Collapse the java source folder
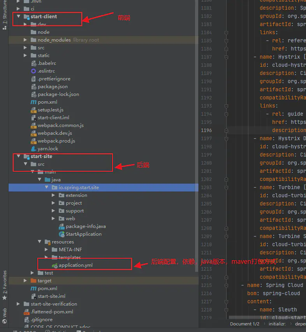The image size is (306, 332). click(x=39, y=179)
